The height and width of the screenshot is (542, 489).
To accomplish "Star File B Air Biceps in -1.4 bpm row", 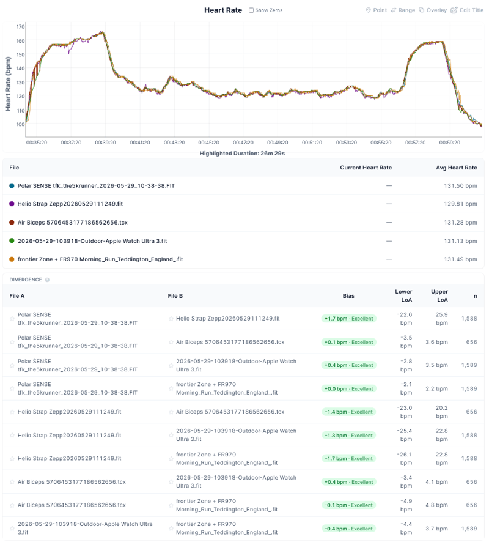I will point(171,412).
